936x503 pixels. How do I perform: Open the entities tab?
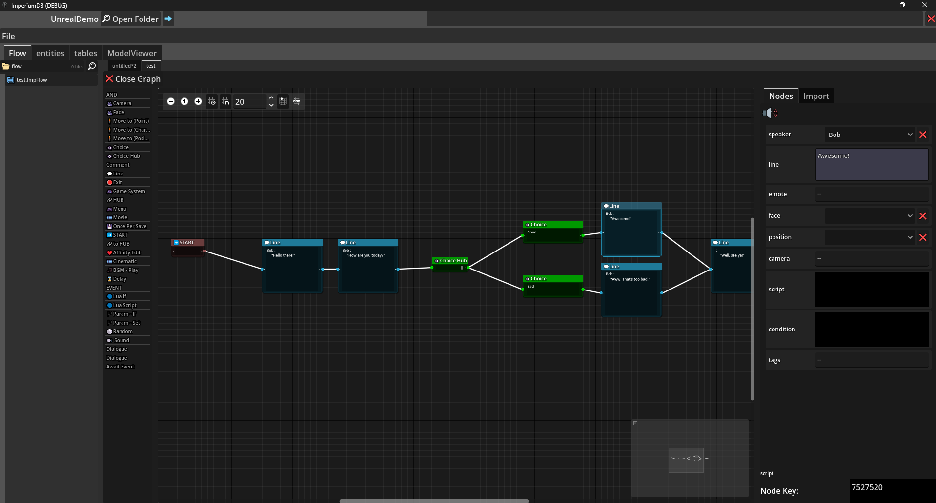50,53
